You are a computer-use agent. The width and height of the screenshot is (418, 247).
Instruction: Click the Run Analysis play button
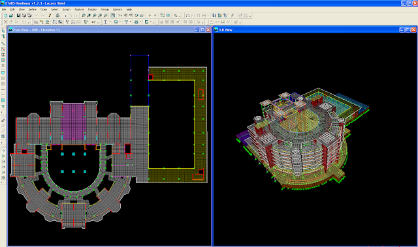tap(66, 16)
